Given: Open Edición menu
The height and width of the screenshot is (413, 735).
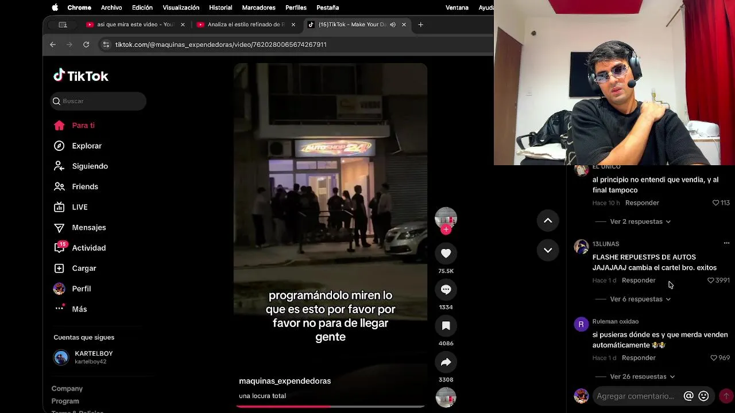Looking at the screenshot, I should pos(142,7).
